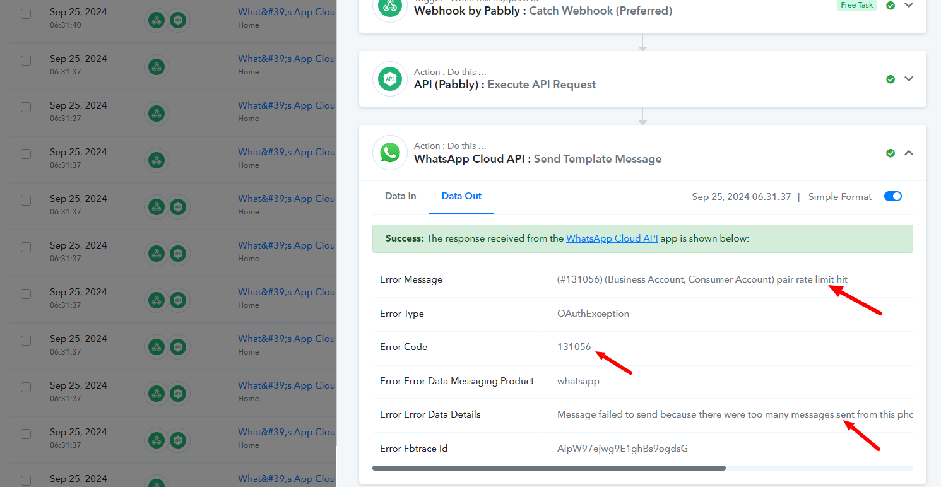Viewport: 941px width, 487px height.
Task: Click the WhatsApp Cloud API step icon
Action: [390, 153]
